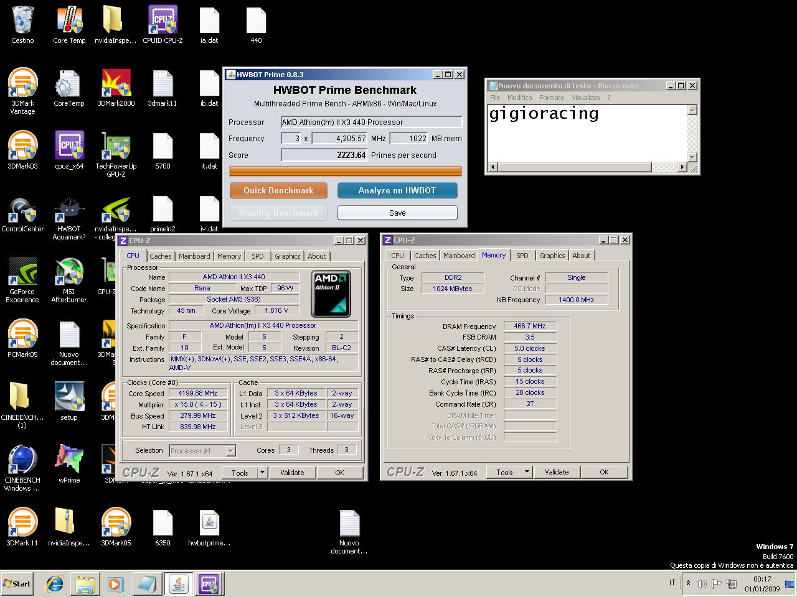Click the HWBOT benchmark progress bar
This screenshot has height=597, width=797.
[346, 171]
